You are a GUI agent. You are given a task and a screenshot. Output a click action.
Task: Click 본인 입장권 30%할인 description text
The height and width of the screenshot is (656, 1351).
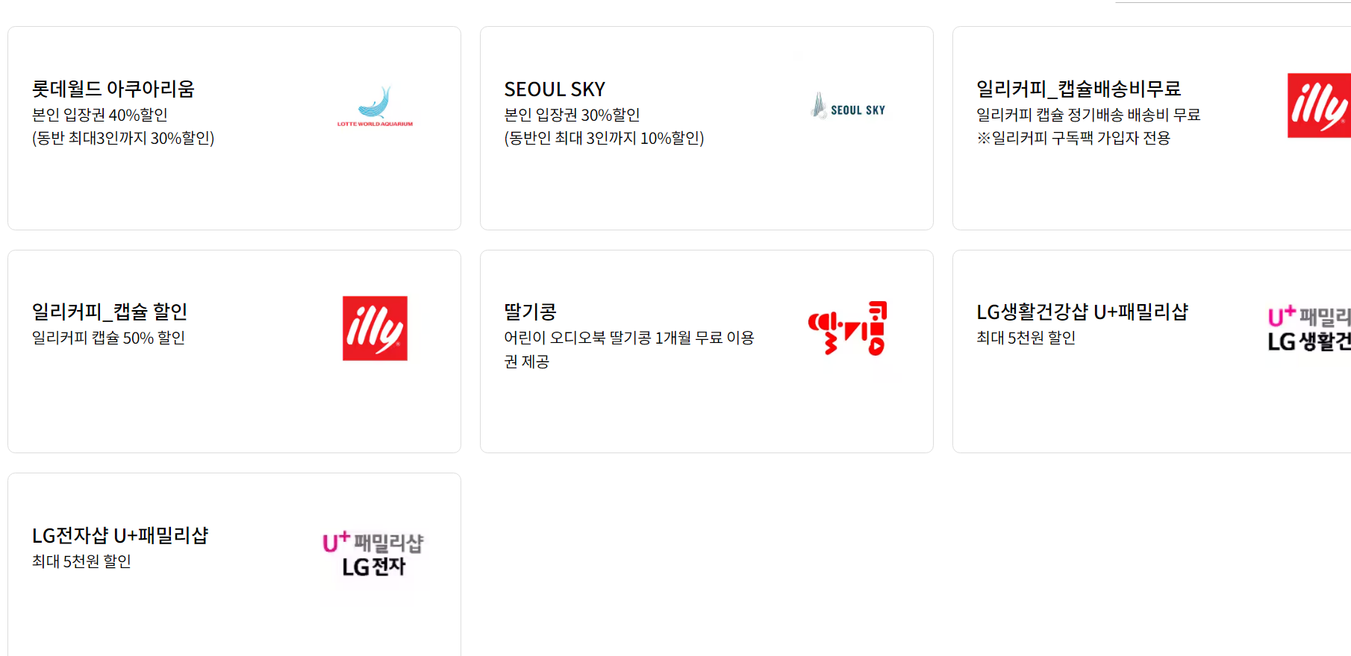572,115
